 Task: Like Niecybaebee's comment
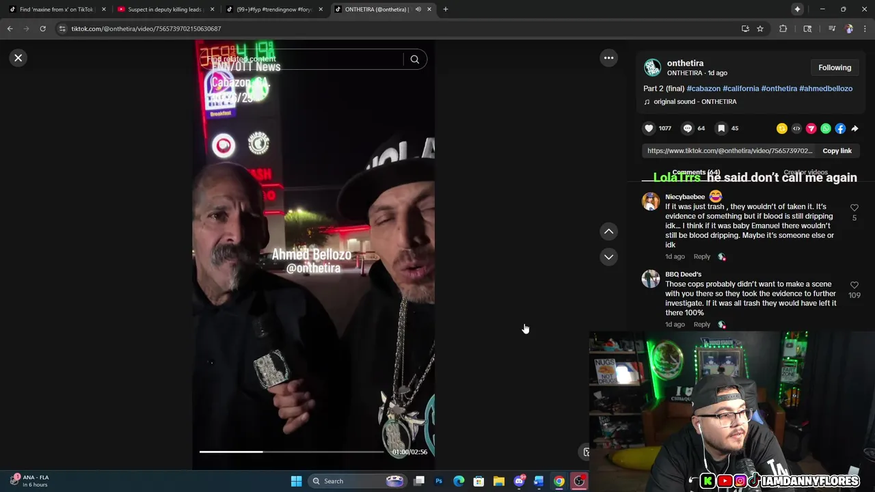(854, 208)
